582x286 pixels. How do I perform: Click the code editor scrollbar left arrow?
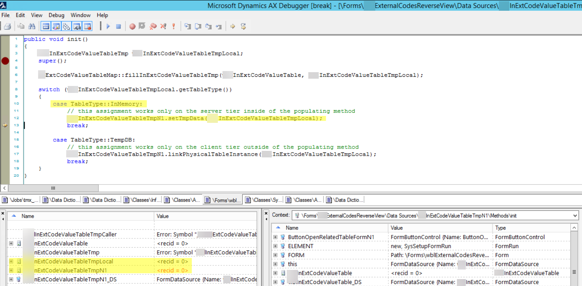tap(5, 188)
